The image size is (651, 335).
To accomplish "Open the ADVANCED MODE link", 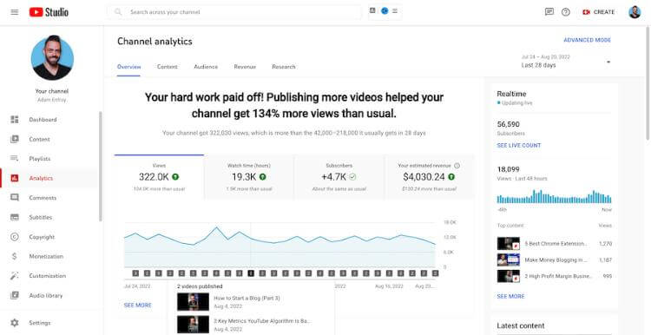I will [587, 40].
